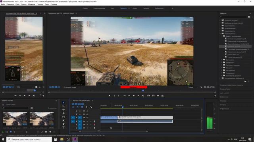
Task: Open playback resolution dropdown in Program monitor
Action: pyautogui.click(x=193, y=87)
